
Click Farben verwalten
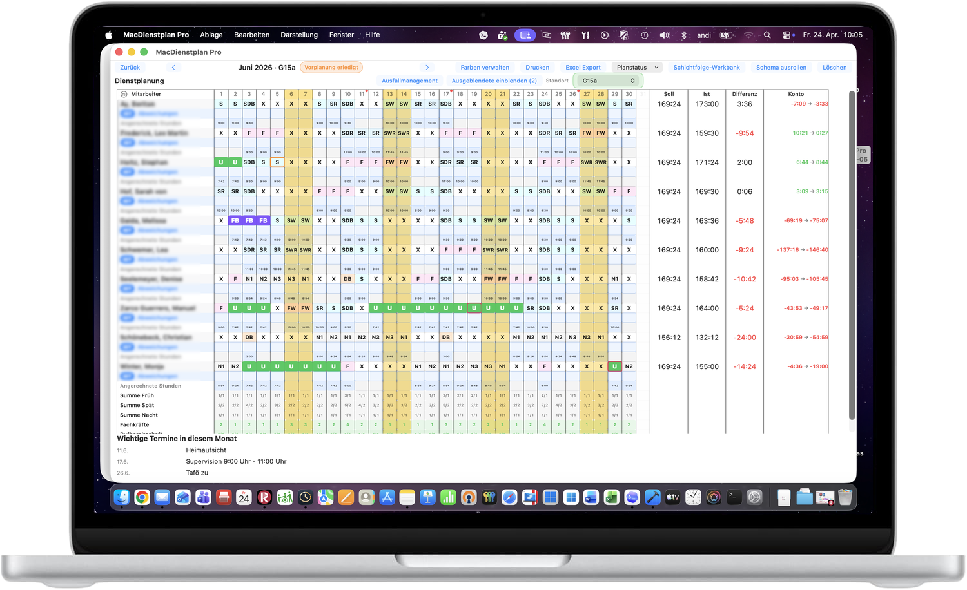click(485, 67)
